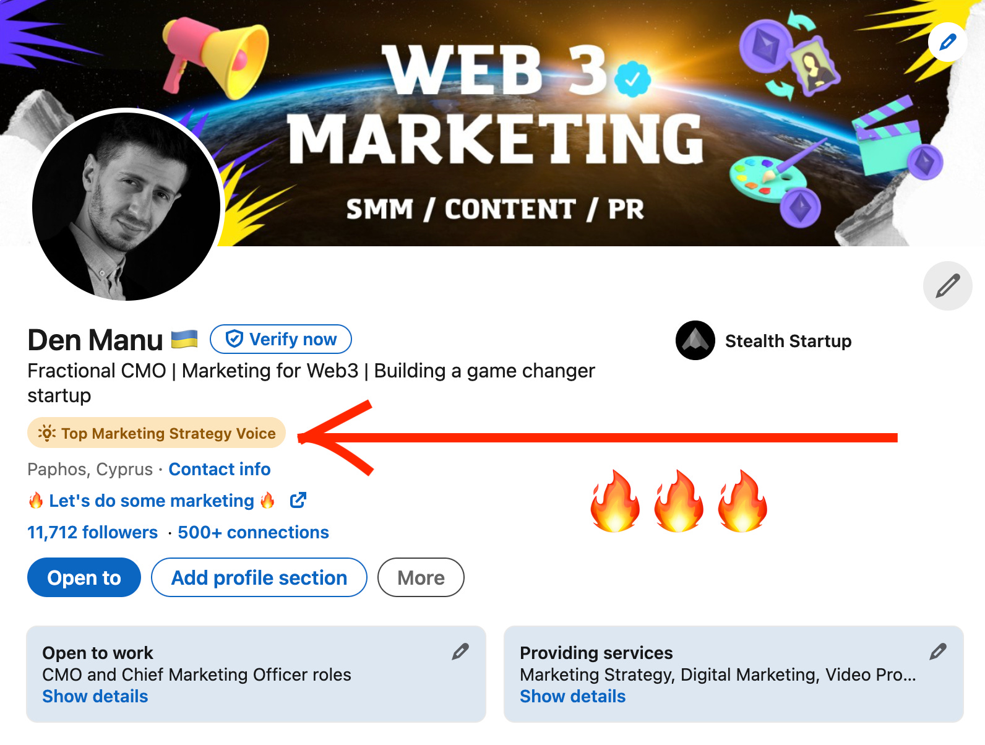The width and height of the screenshot is (985, 745).
Task: Click the Top Marketing Strategy Voice badge
Action: (157, 433)
